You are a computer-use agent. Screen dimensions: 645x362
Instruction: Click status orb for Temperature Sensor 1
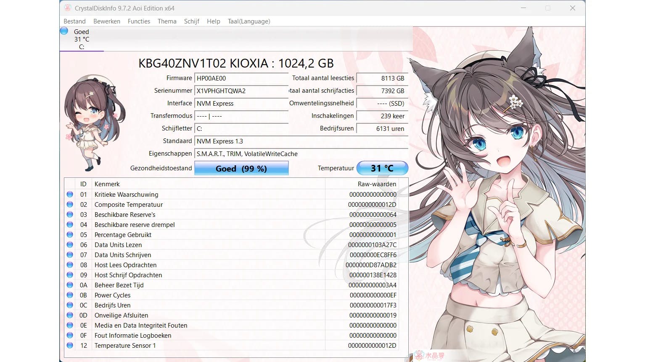(x=70, y=345)
